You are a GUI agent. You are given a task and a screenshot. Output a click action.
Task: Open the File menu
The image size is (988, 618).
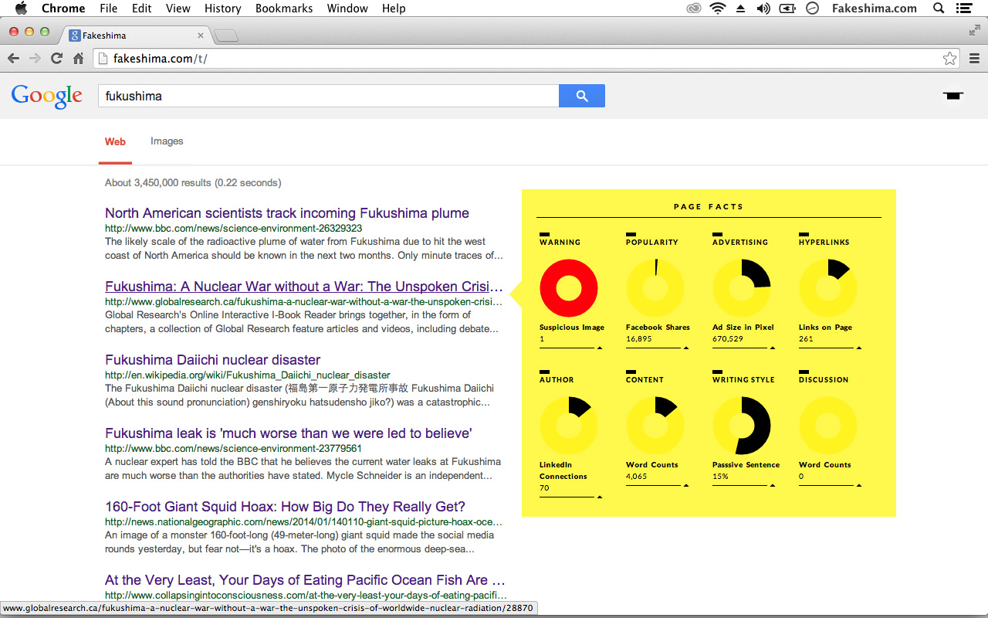(x=109, y=8)
